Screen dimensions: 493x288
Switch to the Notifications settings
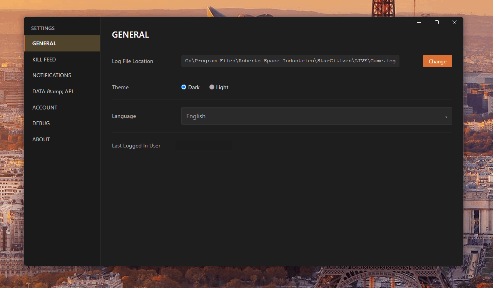pos(62,75)
